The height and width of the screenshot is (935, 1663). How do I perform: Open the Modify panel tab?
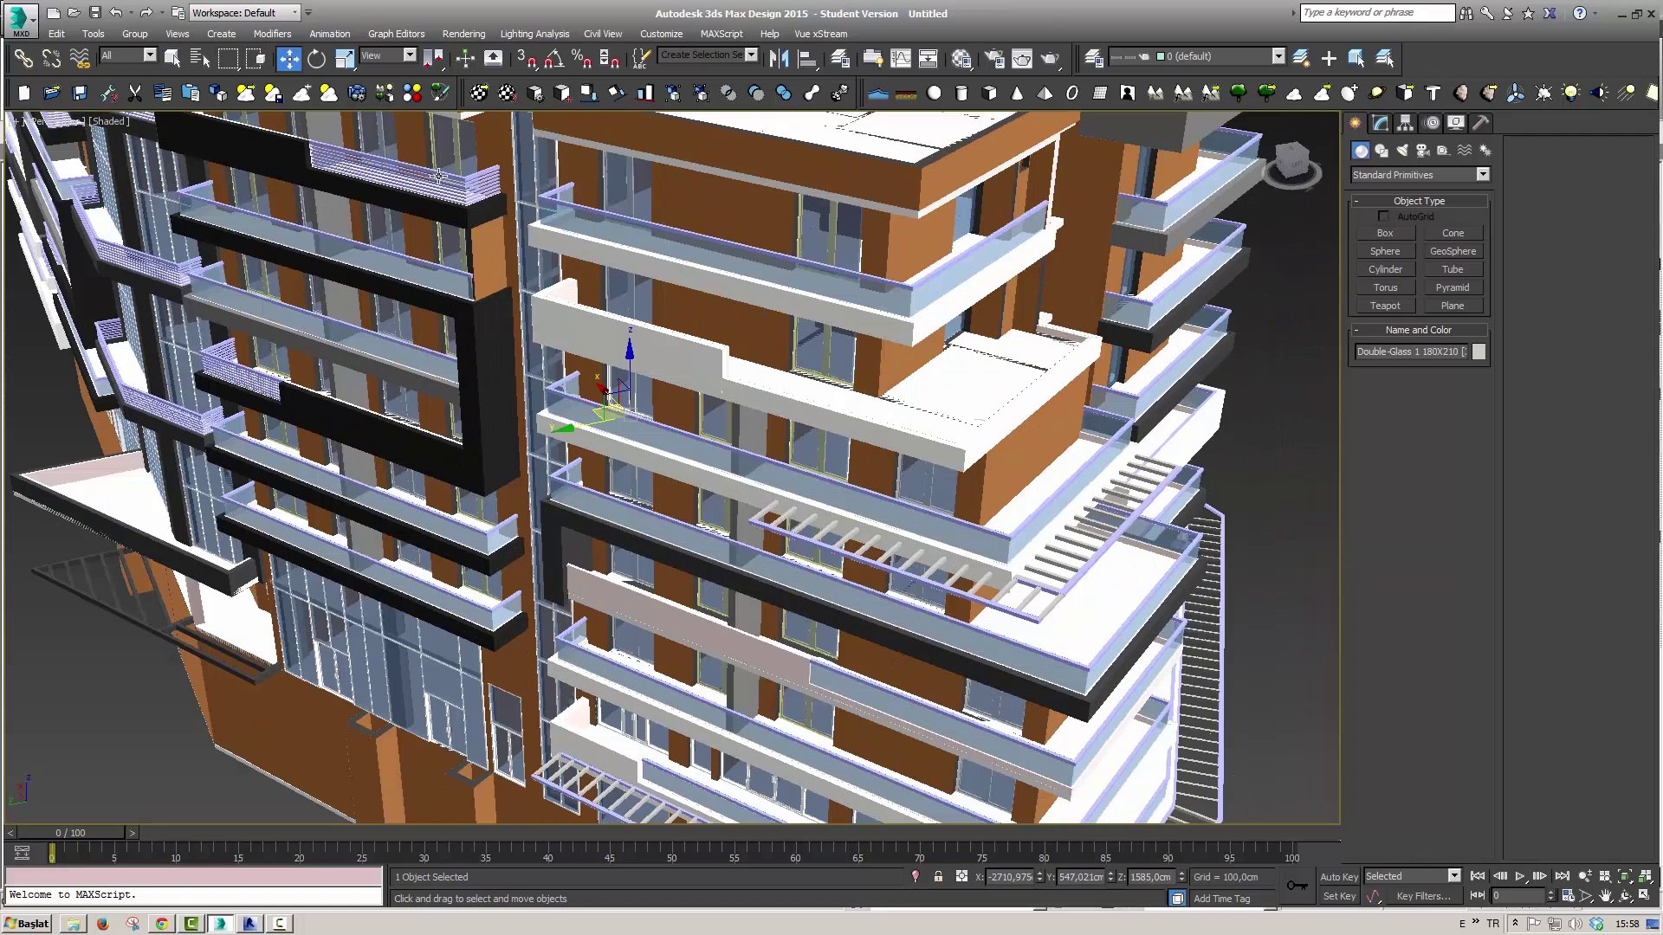tap(1380, 123)
